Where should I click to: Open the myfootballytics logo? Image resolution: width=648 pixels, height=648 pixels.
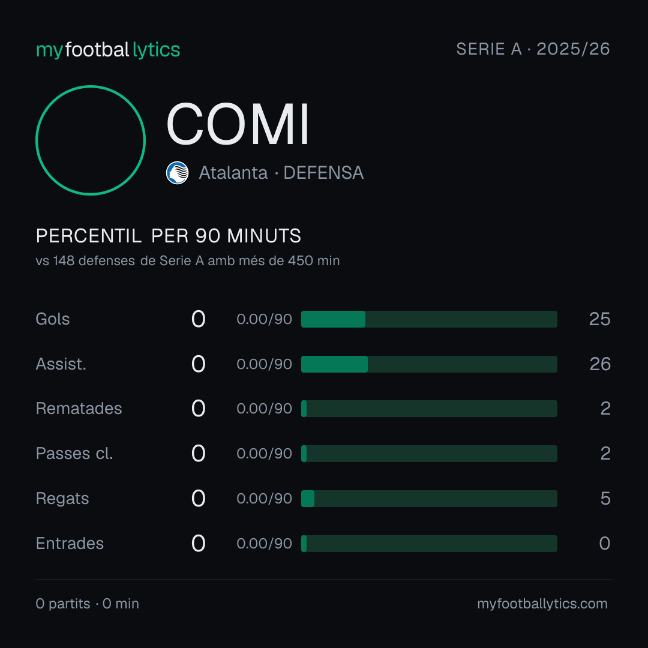[x=108, y=50]
